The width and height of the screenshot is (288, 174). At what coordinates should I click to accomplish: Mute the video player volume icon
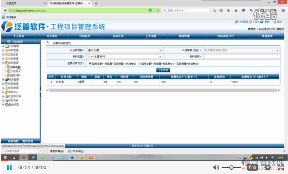click(x=216, y=167)
